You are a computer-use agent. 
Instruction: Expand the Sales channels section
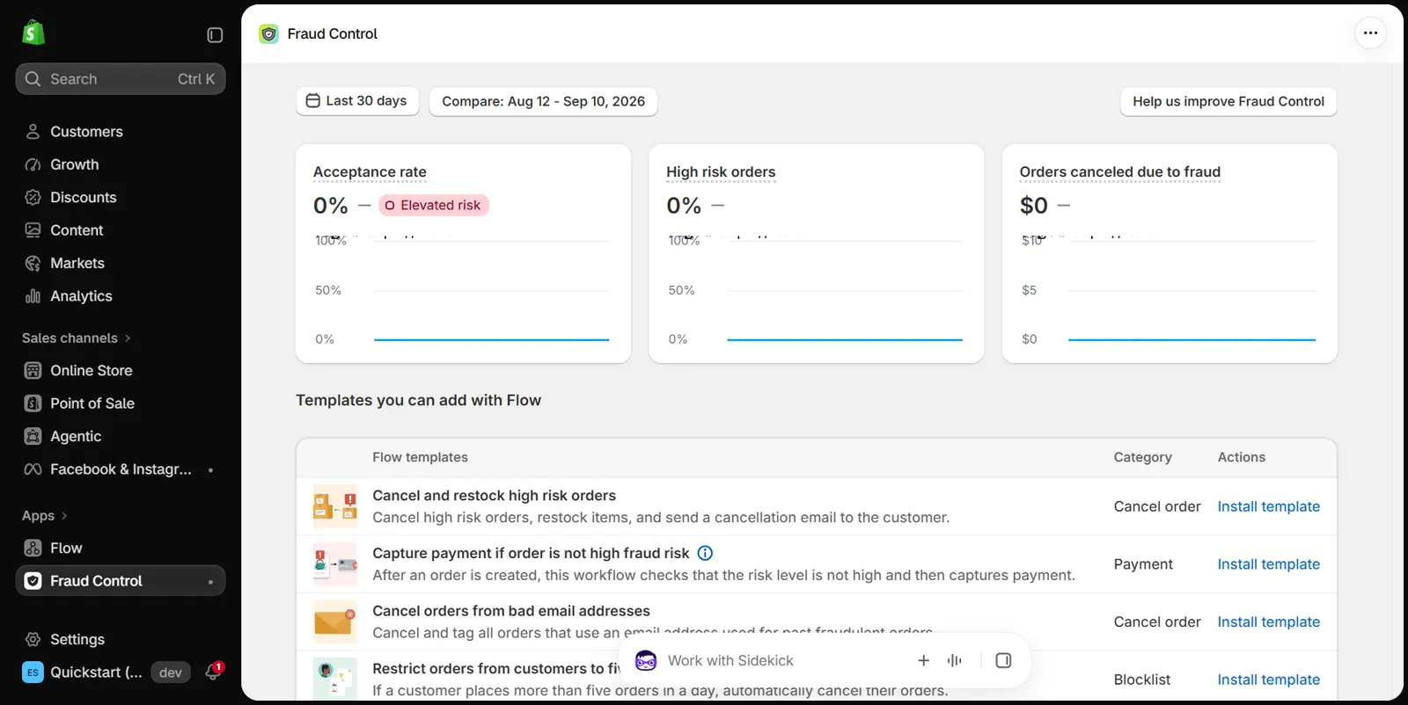click(x=77, y=338)
